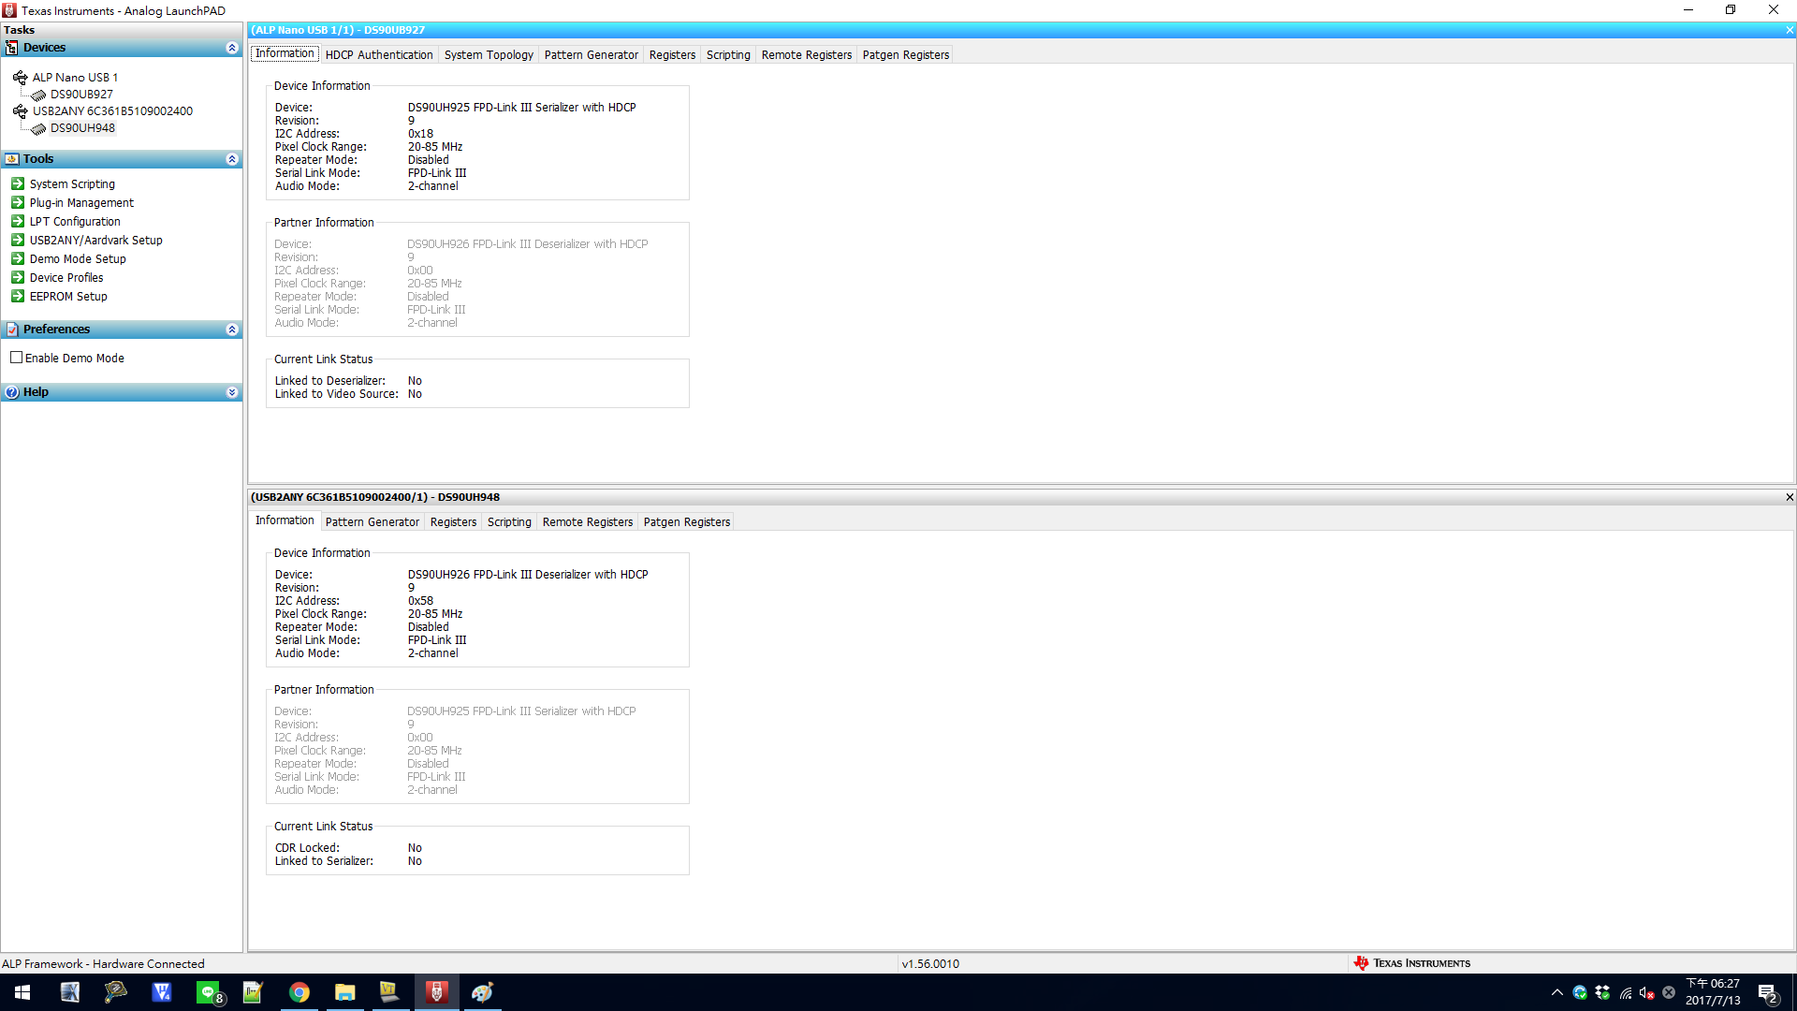Viewport: 1797px width, 1011px height.
Task: Open Pattern Generator tab in DS90UB927 pane
Action: click(592, 54)
